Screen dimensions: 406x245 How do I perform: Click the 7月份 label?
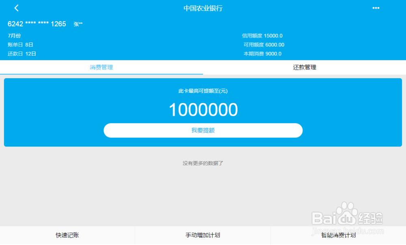(14, 36)
